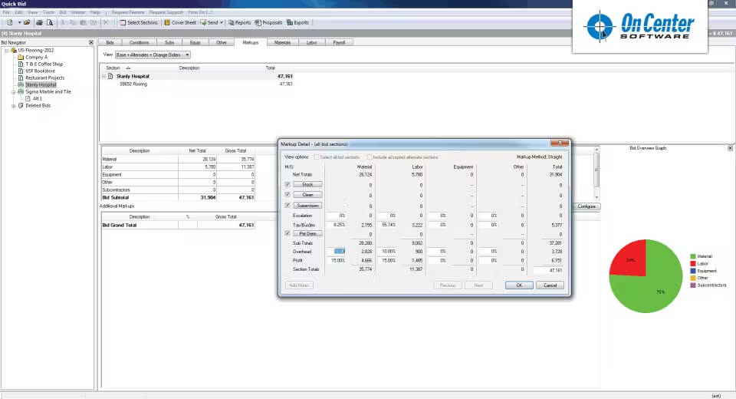Click the print preview toolbar icon

pyautogui.click(x=50, y=22)
